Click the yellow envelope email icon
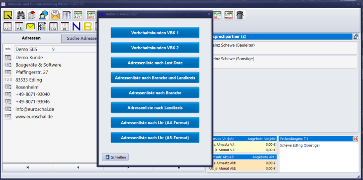The image size is (363, 180). click(30, 26)
